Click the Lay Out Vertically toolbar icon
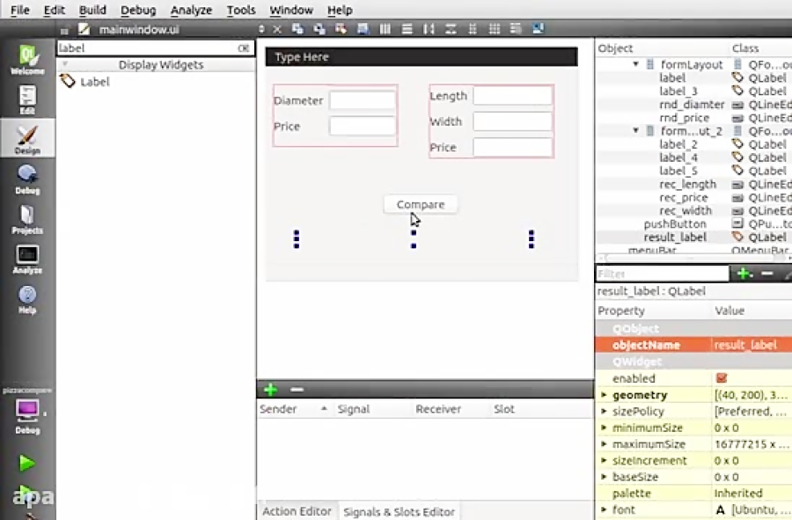This screenshot has width=792, height=520. pos(407,28)
